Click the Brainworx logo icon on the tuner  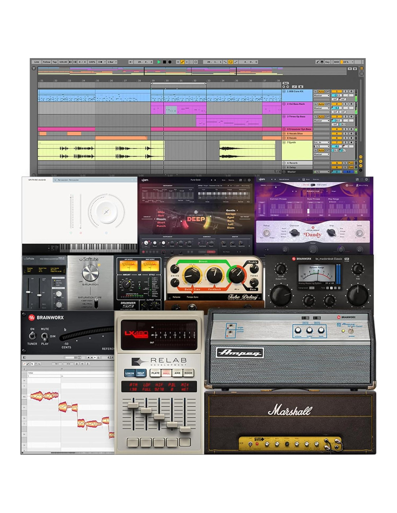(x=32, y=317)
